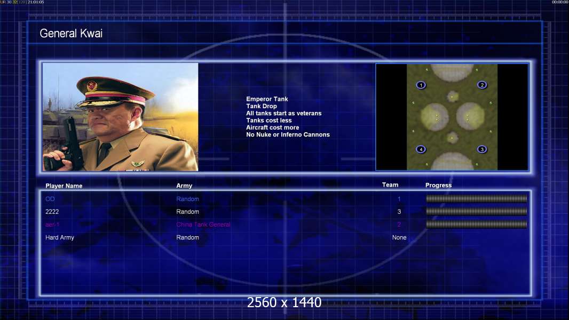Image resolution: width=569 pixels, height=320 pixels.
Task: Click the General Kwai title text
Action: (x=71, y=34)
